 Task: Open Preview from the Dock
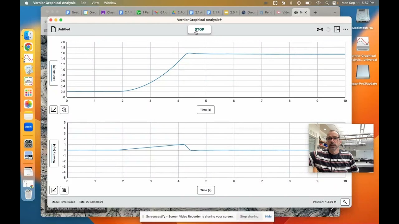click(x=28, y=155)
